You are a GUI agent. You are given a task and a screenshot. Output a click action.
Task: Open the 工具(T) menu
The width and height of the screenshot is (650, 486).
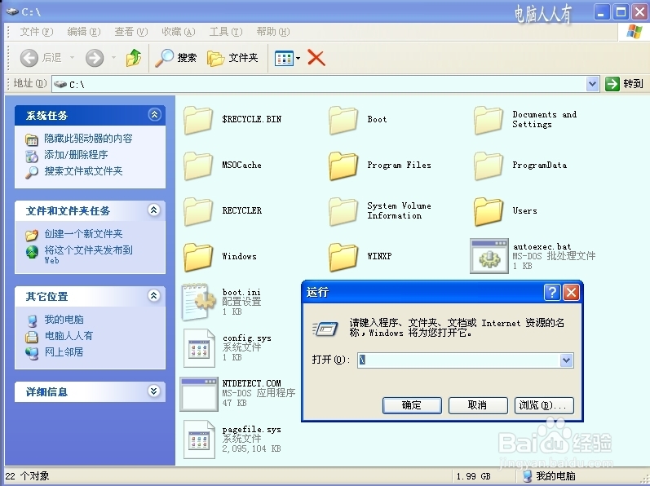pos(226,32)
